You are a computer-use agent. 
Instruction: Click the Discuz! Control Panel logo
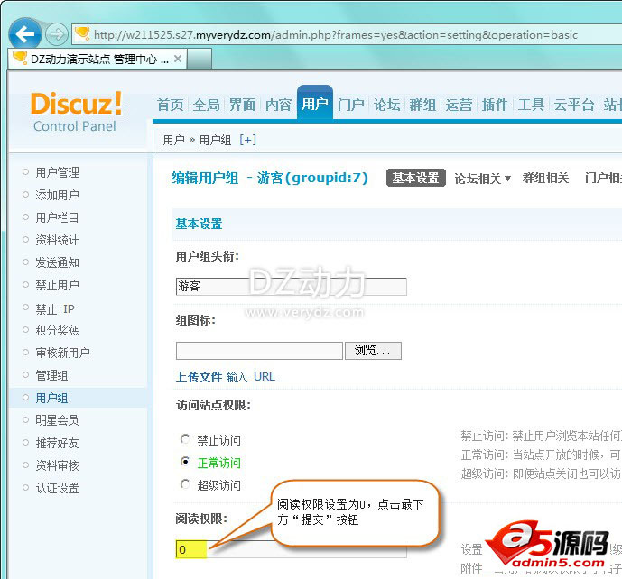click(x=76, y=111)
